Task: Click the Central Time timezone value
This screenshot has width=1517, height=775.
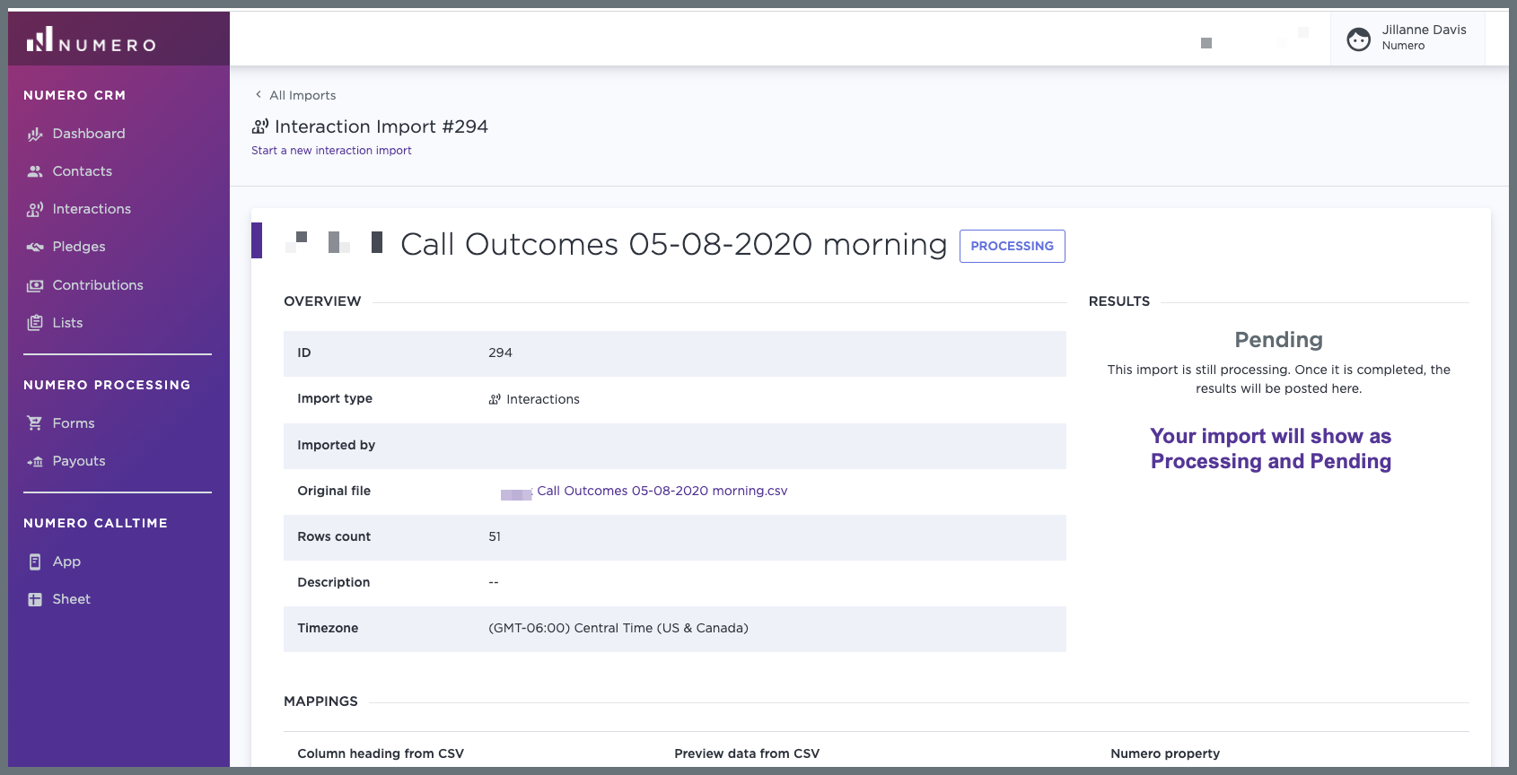Action: [618, 628]
